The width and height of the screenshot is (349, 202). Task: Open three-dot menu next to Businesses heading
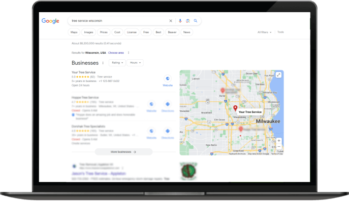[x=103, y=63]
